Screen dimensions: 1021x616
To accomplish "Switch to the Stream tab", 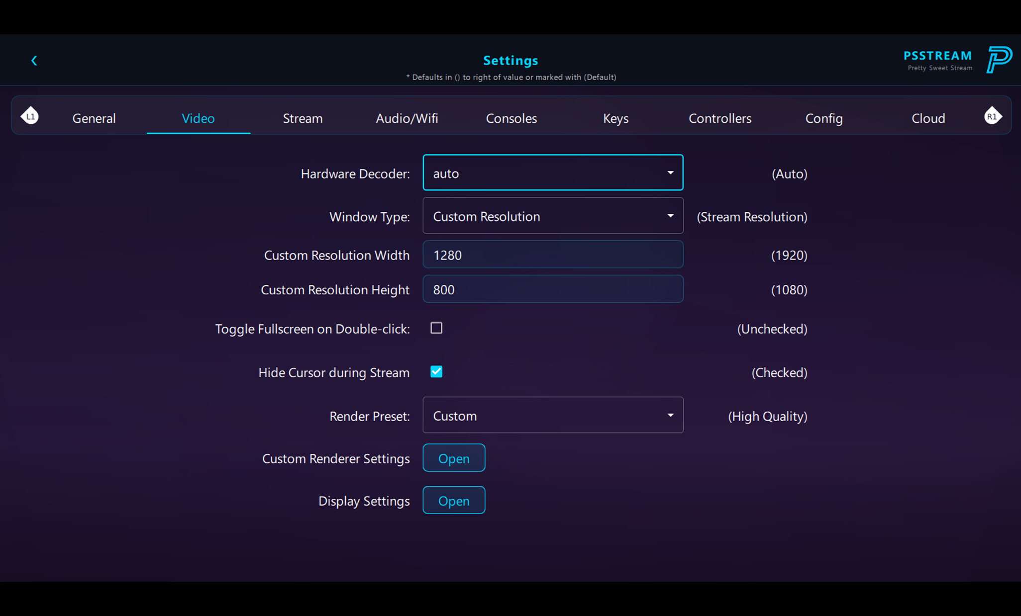I will tap(303, 118).
